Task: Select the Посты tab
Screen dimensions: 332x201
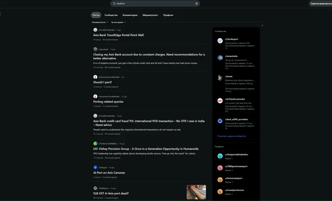Action: pyautogui.click(x=96, y=15)
